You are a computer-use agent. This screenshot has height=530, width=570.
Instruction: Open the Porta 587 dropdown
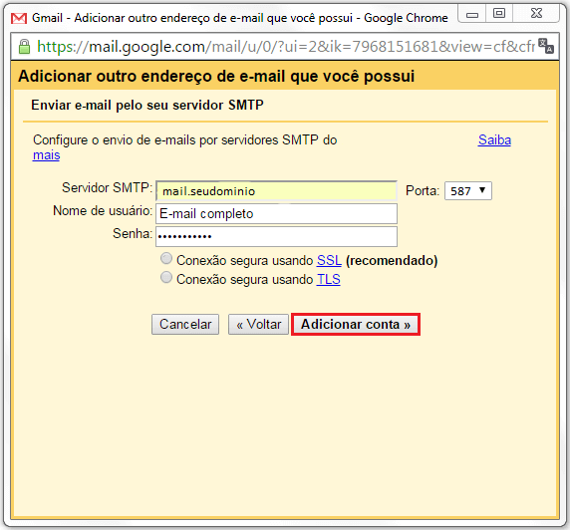point(467,191)
